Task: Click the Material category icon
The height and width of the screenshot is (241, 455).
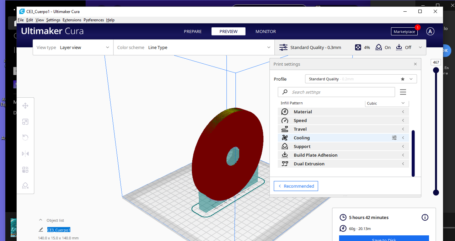Action: coord(285,112)
